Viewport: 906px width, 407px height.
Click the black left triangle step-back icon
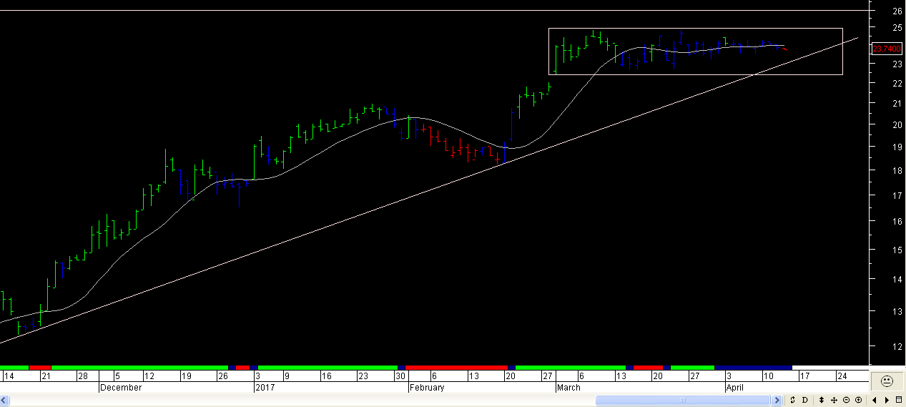875,400
